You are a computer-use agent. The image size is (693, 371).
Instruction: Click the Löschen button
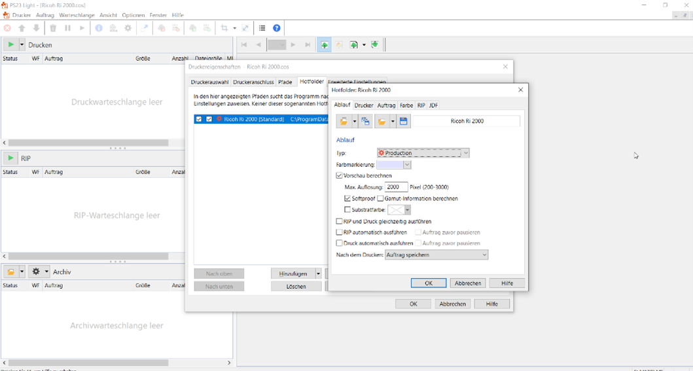[296, 287]
